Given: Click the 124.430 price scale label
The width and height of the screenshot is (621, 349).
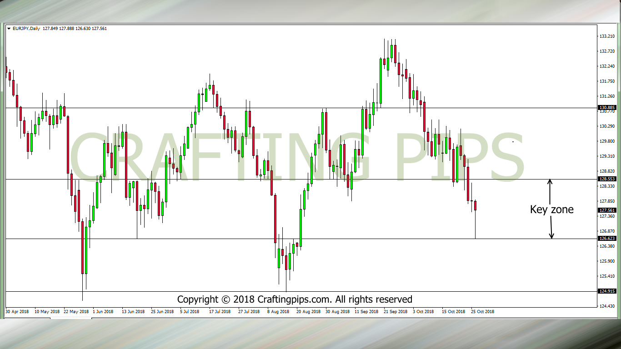Looking at the screenshot, I should click(x=607, y=306).
